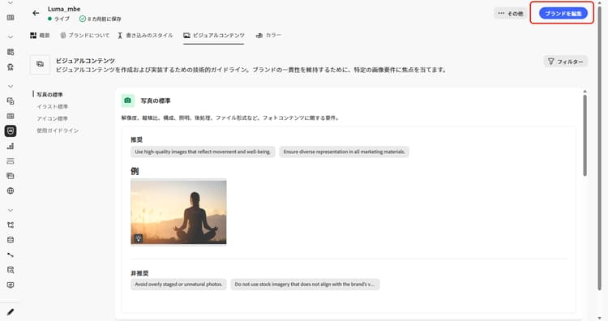Image resolution: width=608 pixels, height=321 pixels.
Task: Select the ビジュアルコンテンツ tab
Action: [x=214, y=36]
